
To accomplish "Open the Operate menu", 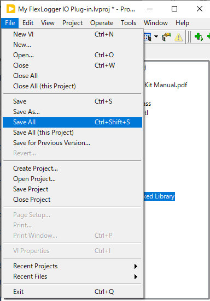I will pos(102,23).
